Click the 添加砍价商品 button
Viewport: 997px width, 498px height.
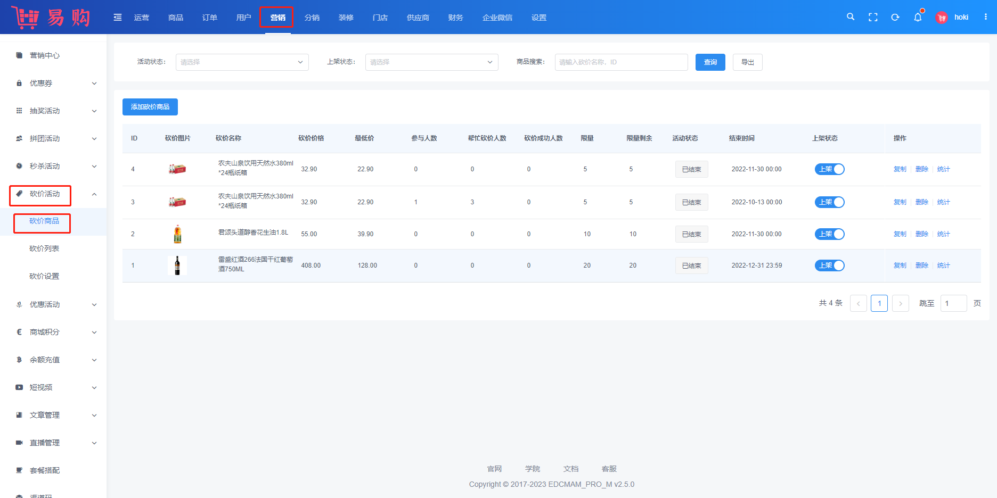(150, 107)
